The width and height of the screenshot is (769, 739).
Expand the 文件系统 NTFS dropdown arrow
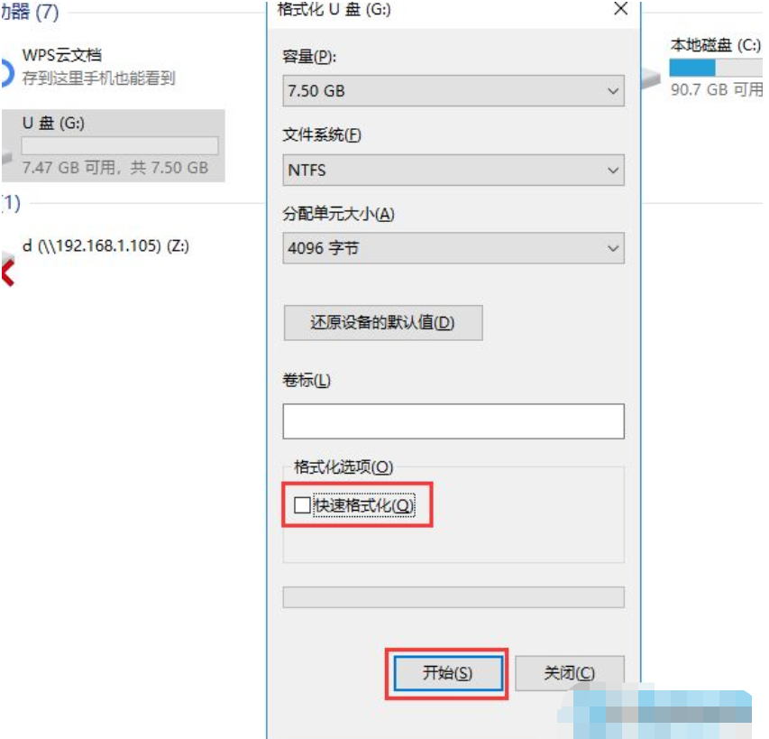click(612, 170)
